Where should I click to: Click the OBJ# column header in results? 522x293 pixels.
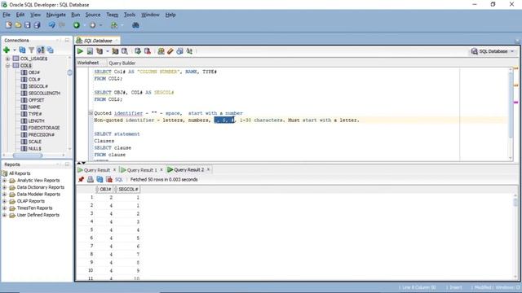click(x=105, y=189)
